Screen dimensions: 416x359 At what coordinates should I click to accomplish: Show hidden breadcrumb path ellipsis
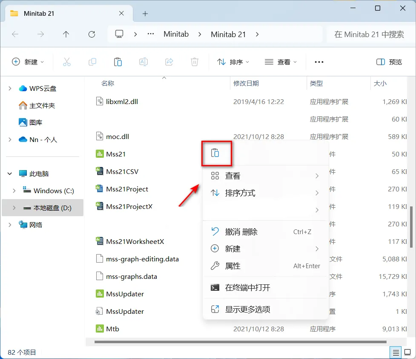pyautogui.click(x=151, y=34)
